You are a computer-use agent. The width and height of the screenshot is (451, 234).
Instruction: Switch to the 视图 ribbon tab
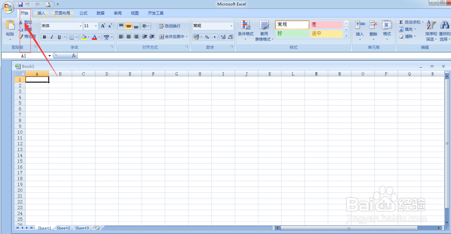tap(134, 13)
